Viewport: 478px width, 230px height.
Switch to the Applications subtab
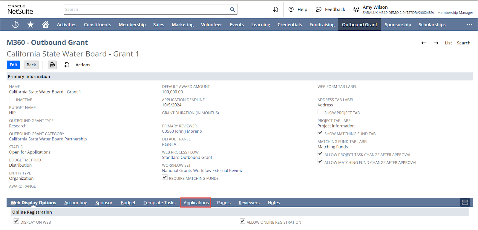(196, 203)
